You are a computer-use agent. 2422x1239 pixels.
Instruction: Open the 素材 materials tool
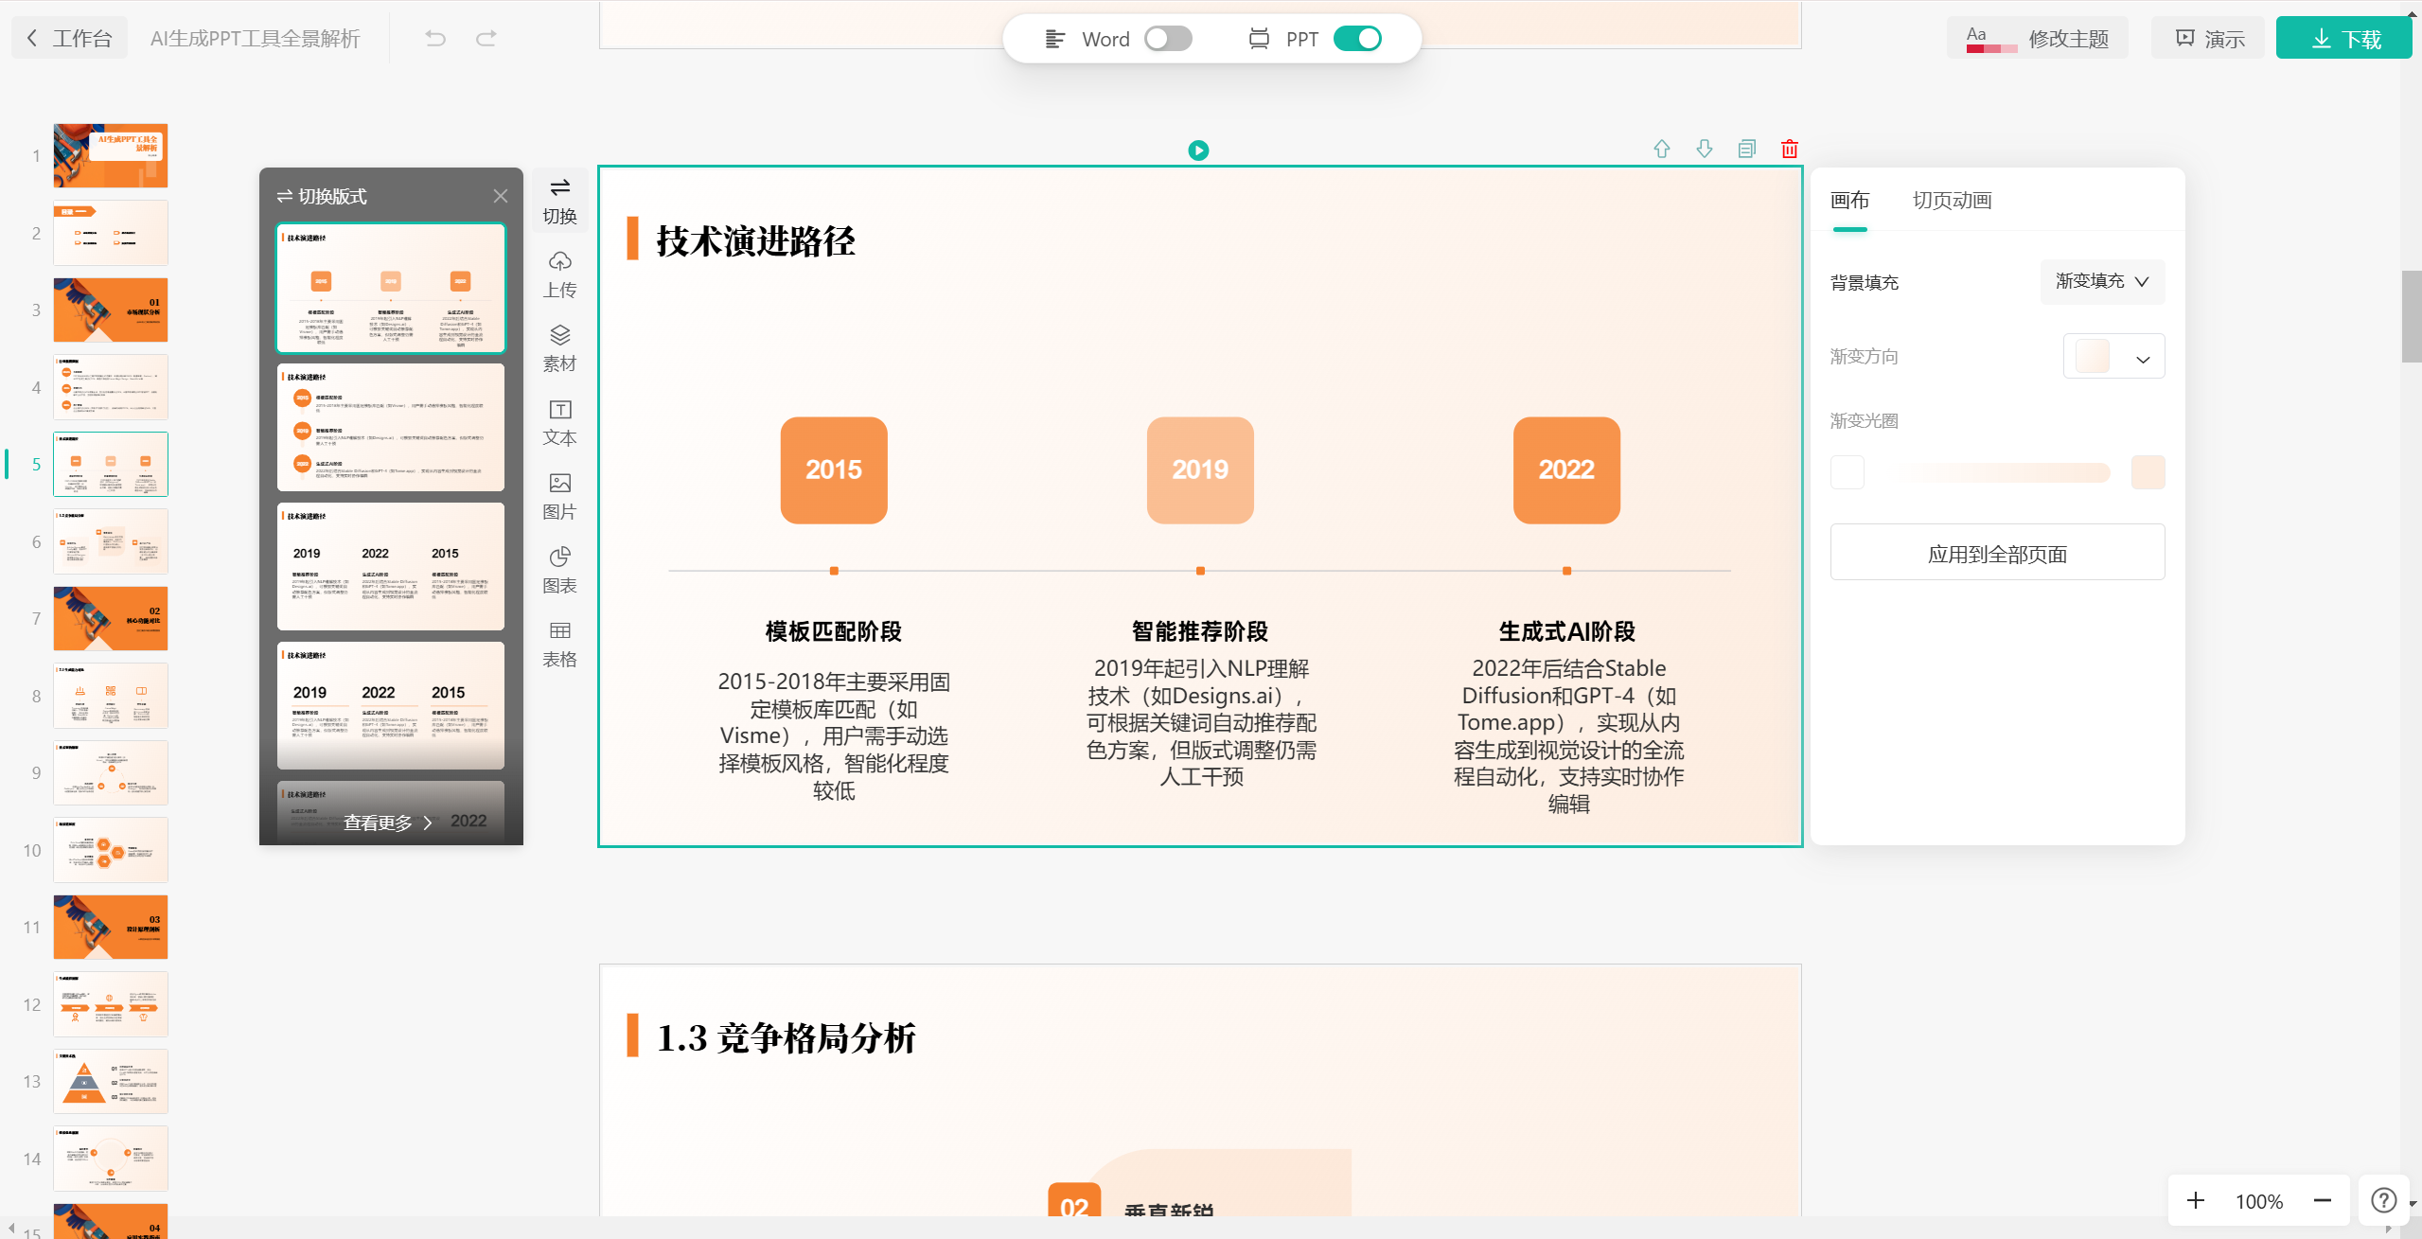click(560, 348)
